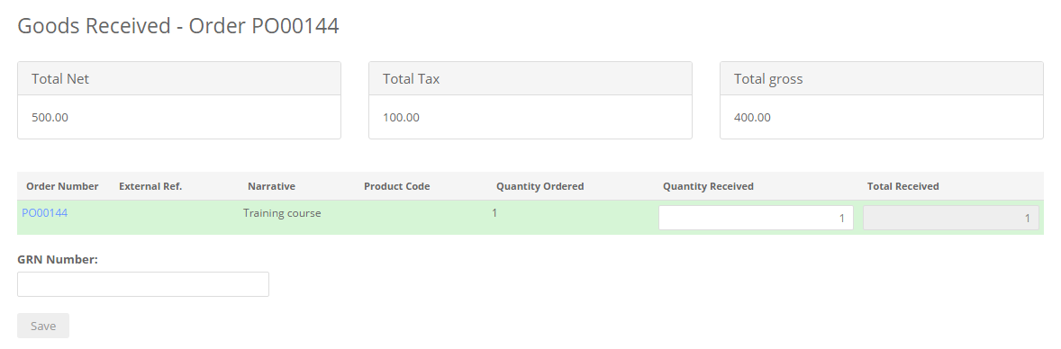Click the Order Number column header

62,186
